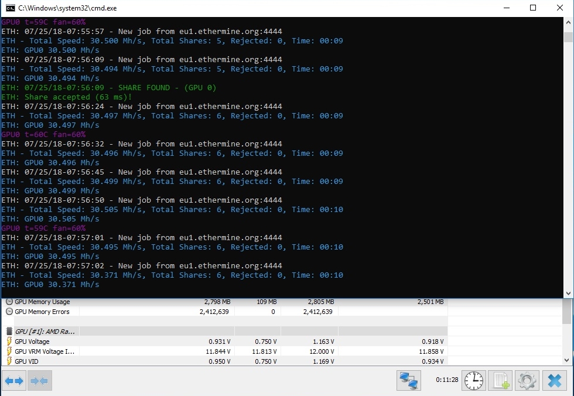Click the clock reset timer button
The image size is (574, 396).
pos(474,381)
